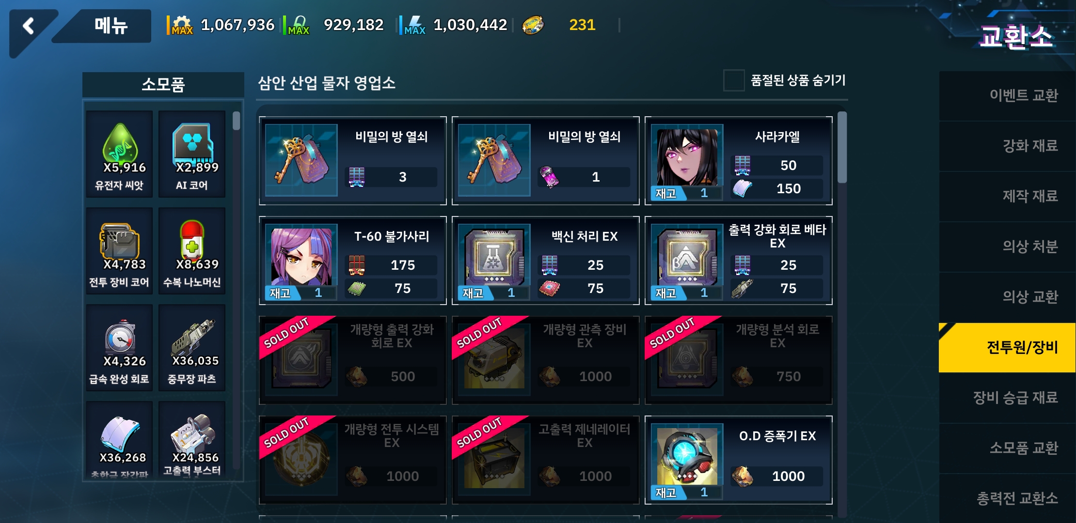Toggle the 품절된 상품 숨기기 checkbox
This screenshot has height=523, width=1076.
pyautogui.click(x=734, y=80)
